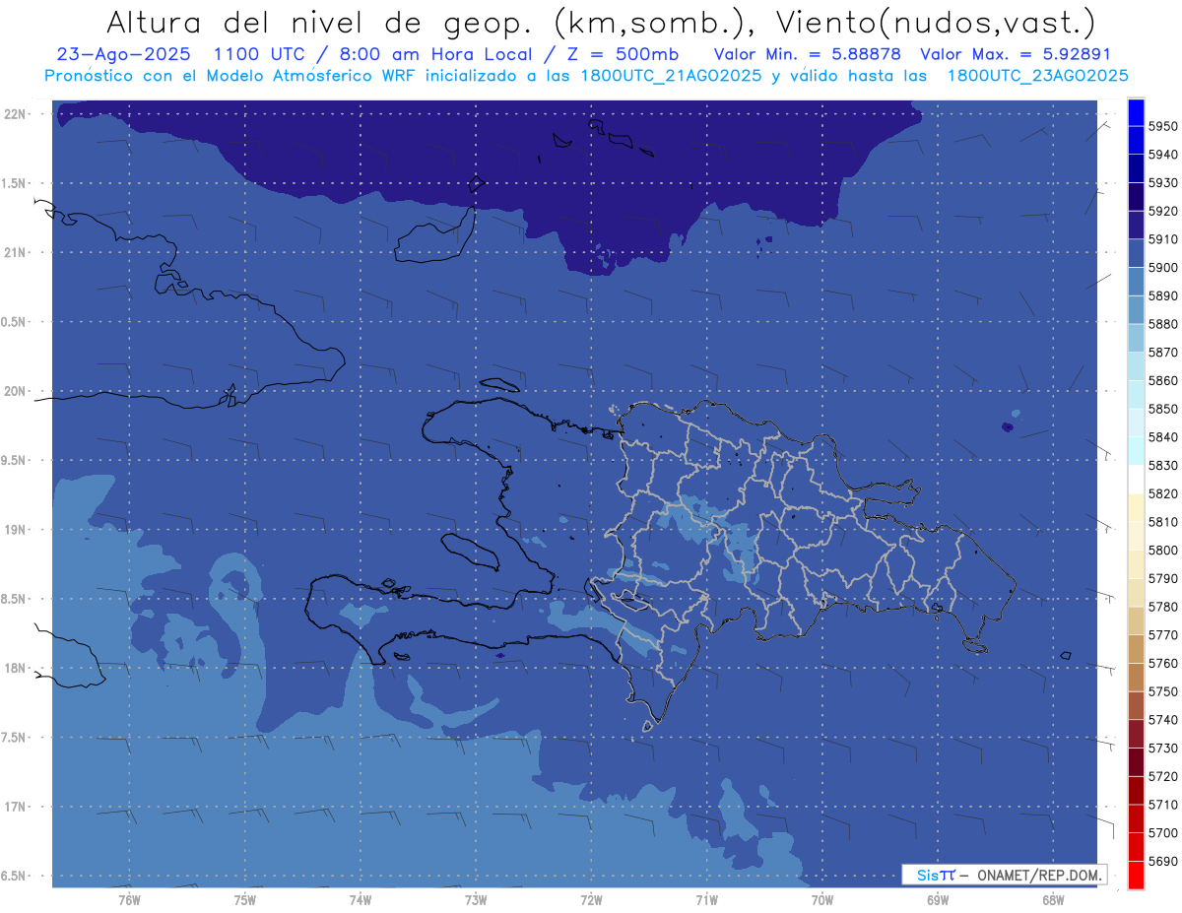Click the '70W' longitude label
1182x913 pixels.
point(822,899)
